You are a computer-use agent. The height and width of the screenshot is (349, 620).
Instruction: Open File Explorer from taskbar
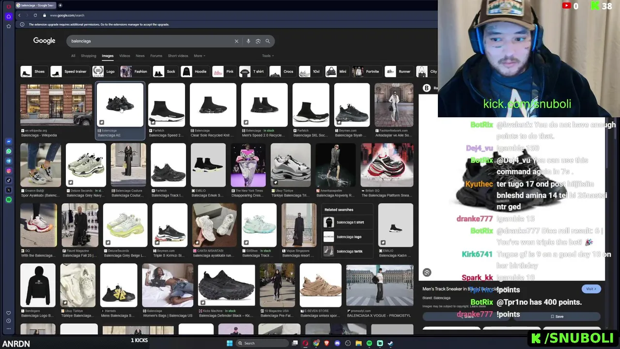[x=358, y=343]
